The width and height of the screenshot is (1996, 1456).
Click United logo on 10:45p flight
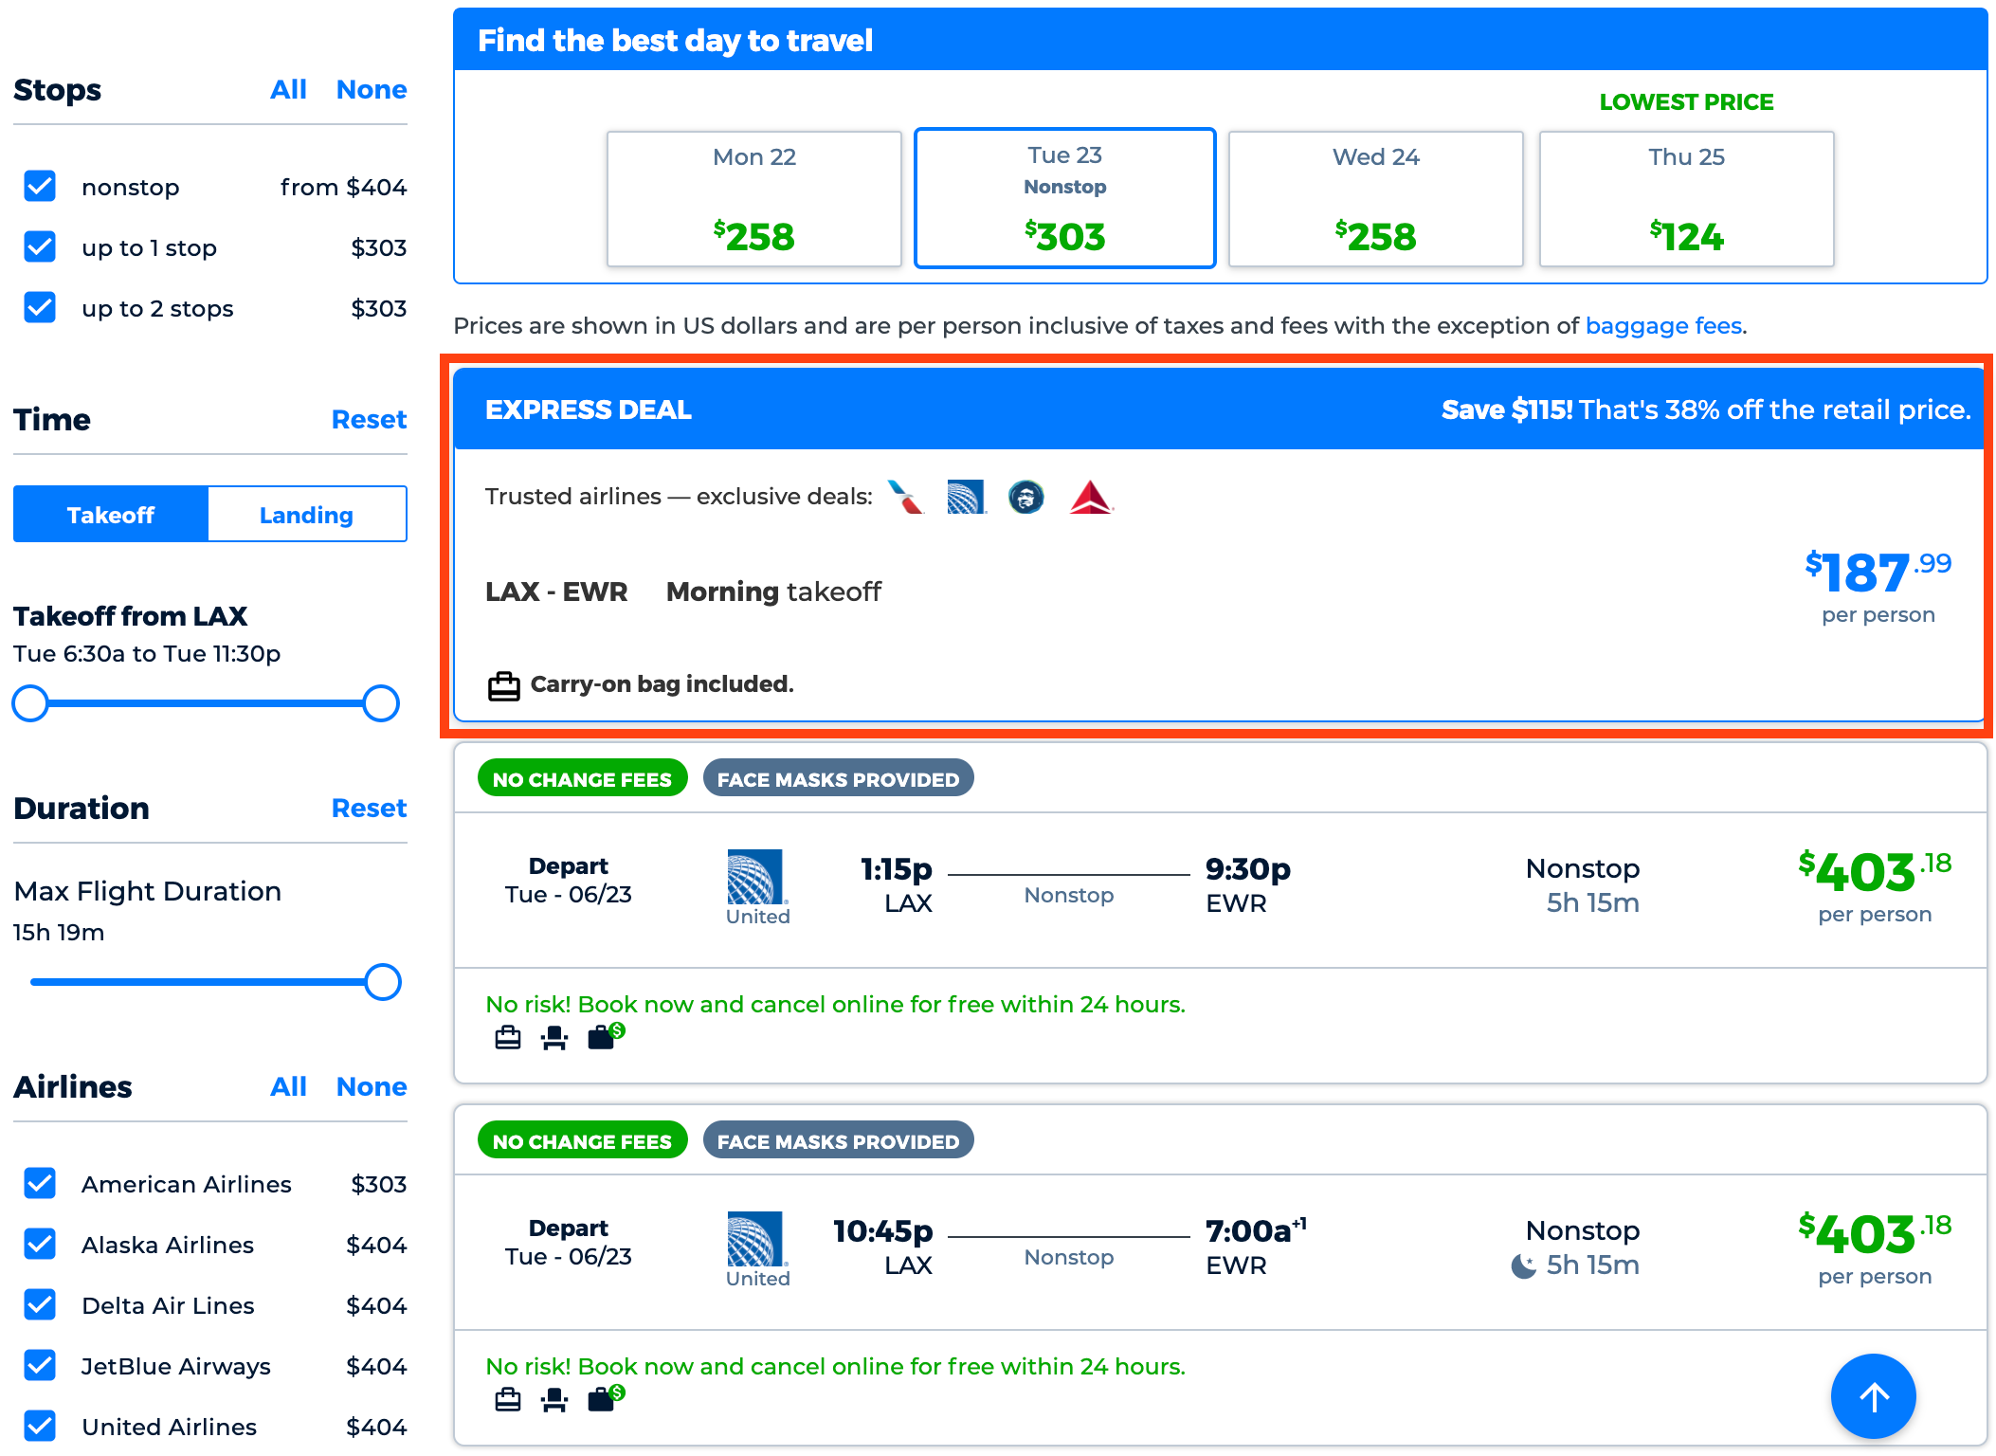click(x=755, y=1239)
